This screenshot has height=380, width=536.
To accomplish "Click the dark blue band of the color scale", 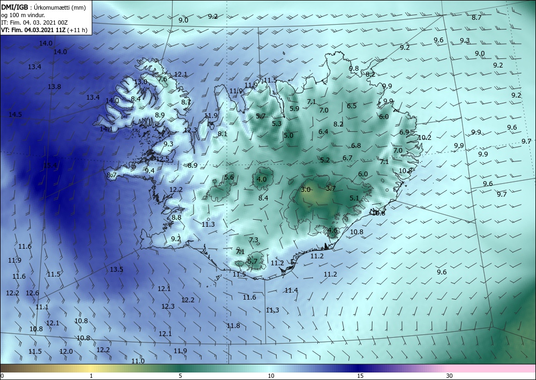I will 359,368.
